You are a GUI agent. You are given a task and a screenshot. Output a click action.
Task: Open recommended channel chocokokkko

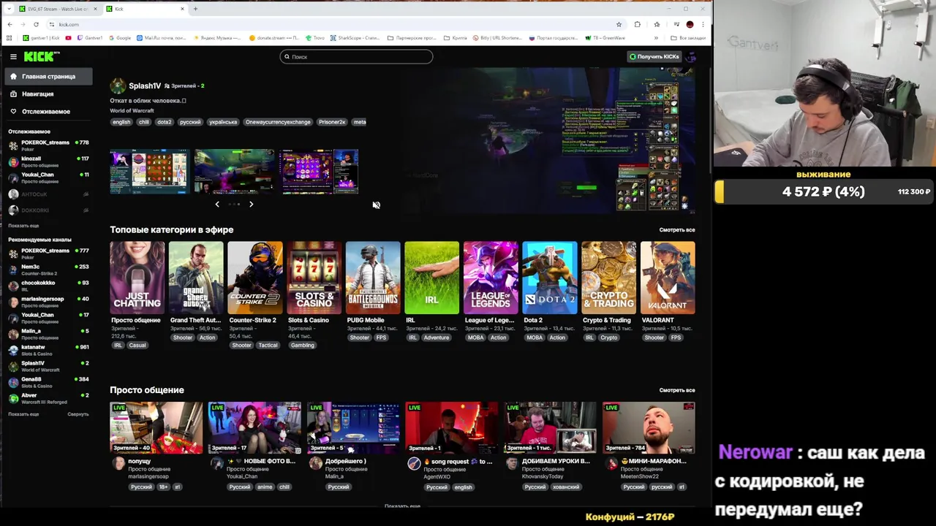point(48,286)
